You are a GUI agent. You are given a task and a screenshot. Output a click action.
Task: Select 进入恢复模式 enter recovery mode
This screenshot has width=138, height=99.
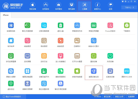click(x=60, y=58)
